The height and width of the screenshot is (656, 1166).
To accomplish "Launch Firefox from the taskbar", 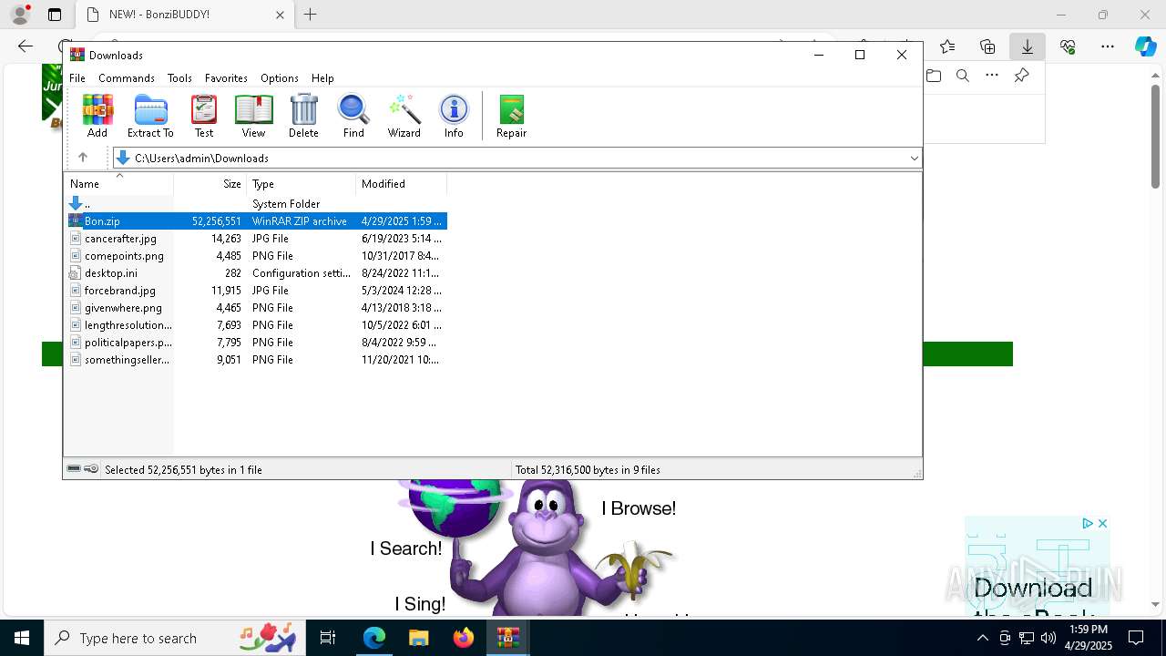I will click(x=464, y=638).
